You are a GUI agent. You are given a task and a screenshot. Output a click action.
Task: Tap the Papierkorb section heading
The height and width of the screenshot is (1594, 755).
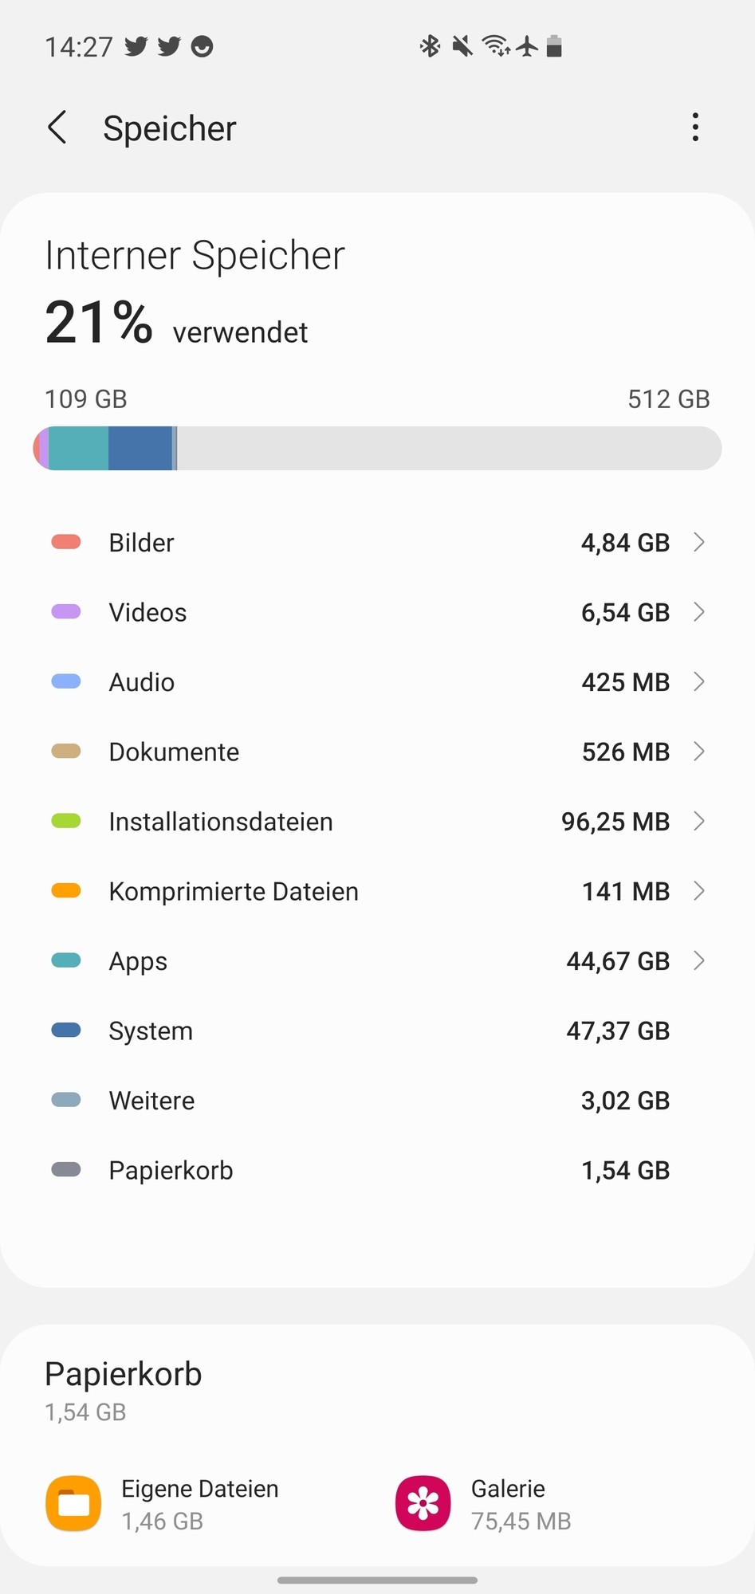[x=124, y=1374]
